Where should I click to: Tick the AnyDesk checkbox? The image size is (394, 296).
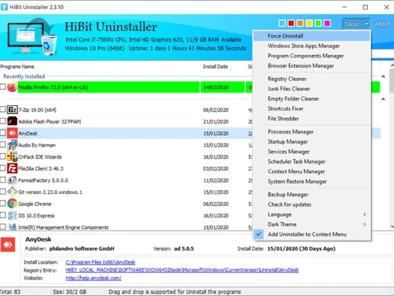[x=3, y=133]
